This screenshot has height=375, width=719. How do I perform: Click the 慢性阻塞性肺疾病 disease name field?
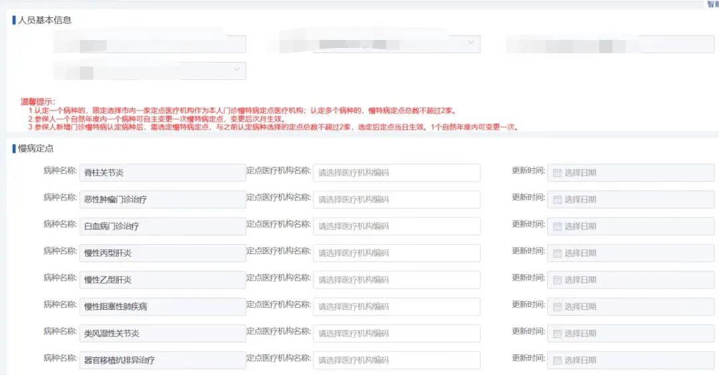coord(162,307)
